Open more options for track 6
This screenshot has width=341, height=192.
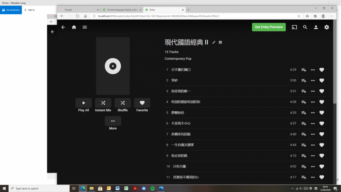pyautogui.click(x=313, y=123)
